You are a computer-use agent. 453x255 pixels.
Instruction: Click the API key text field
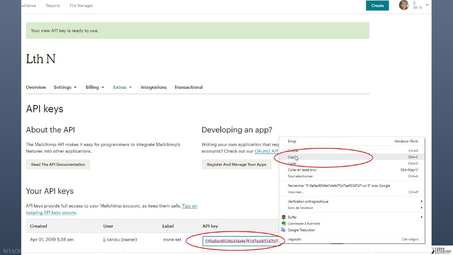click(x=241, y=241)
